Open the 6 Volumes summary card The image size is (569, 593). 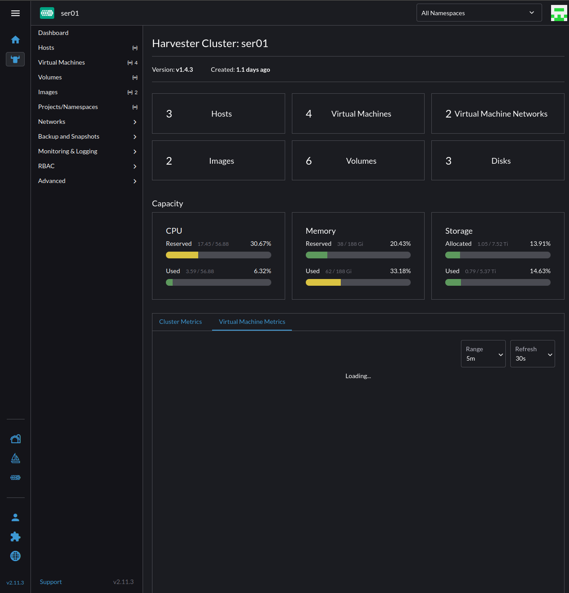(x=358, y=161)
